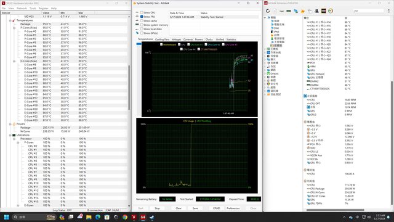Screen dimensions: 394x222
Task: Enable the Stress GPU(s) checkbox
Action: [142, 33]
